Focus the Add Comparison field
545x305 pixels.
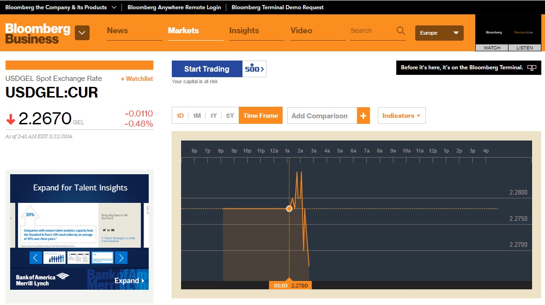(x=322, y=116)
